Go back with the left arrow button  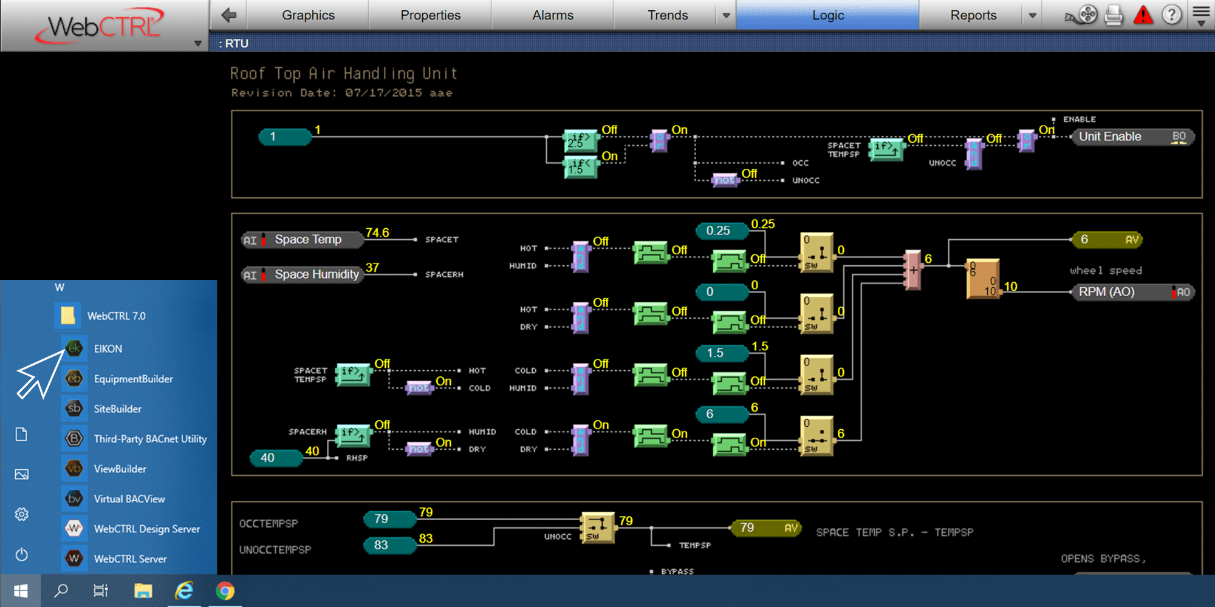(229, 15)
